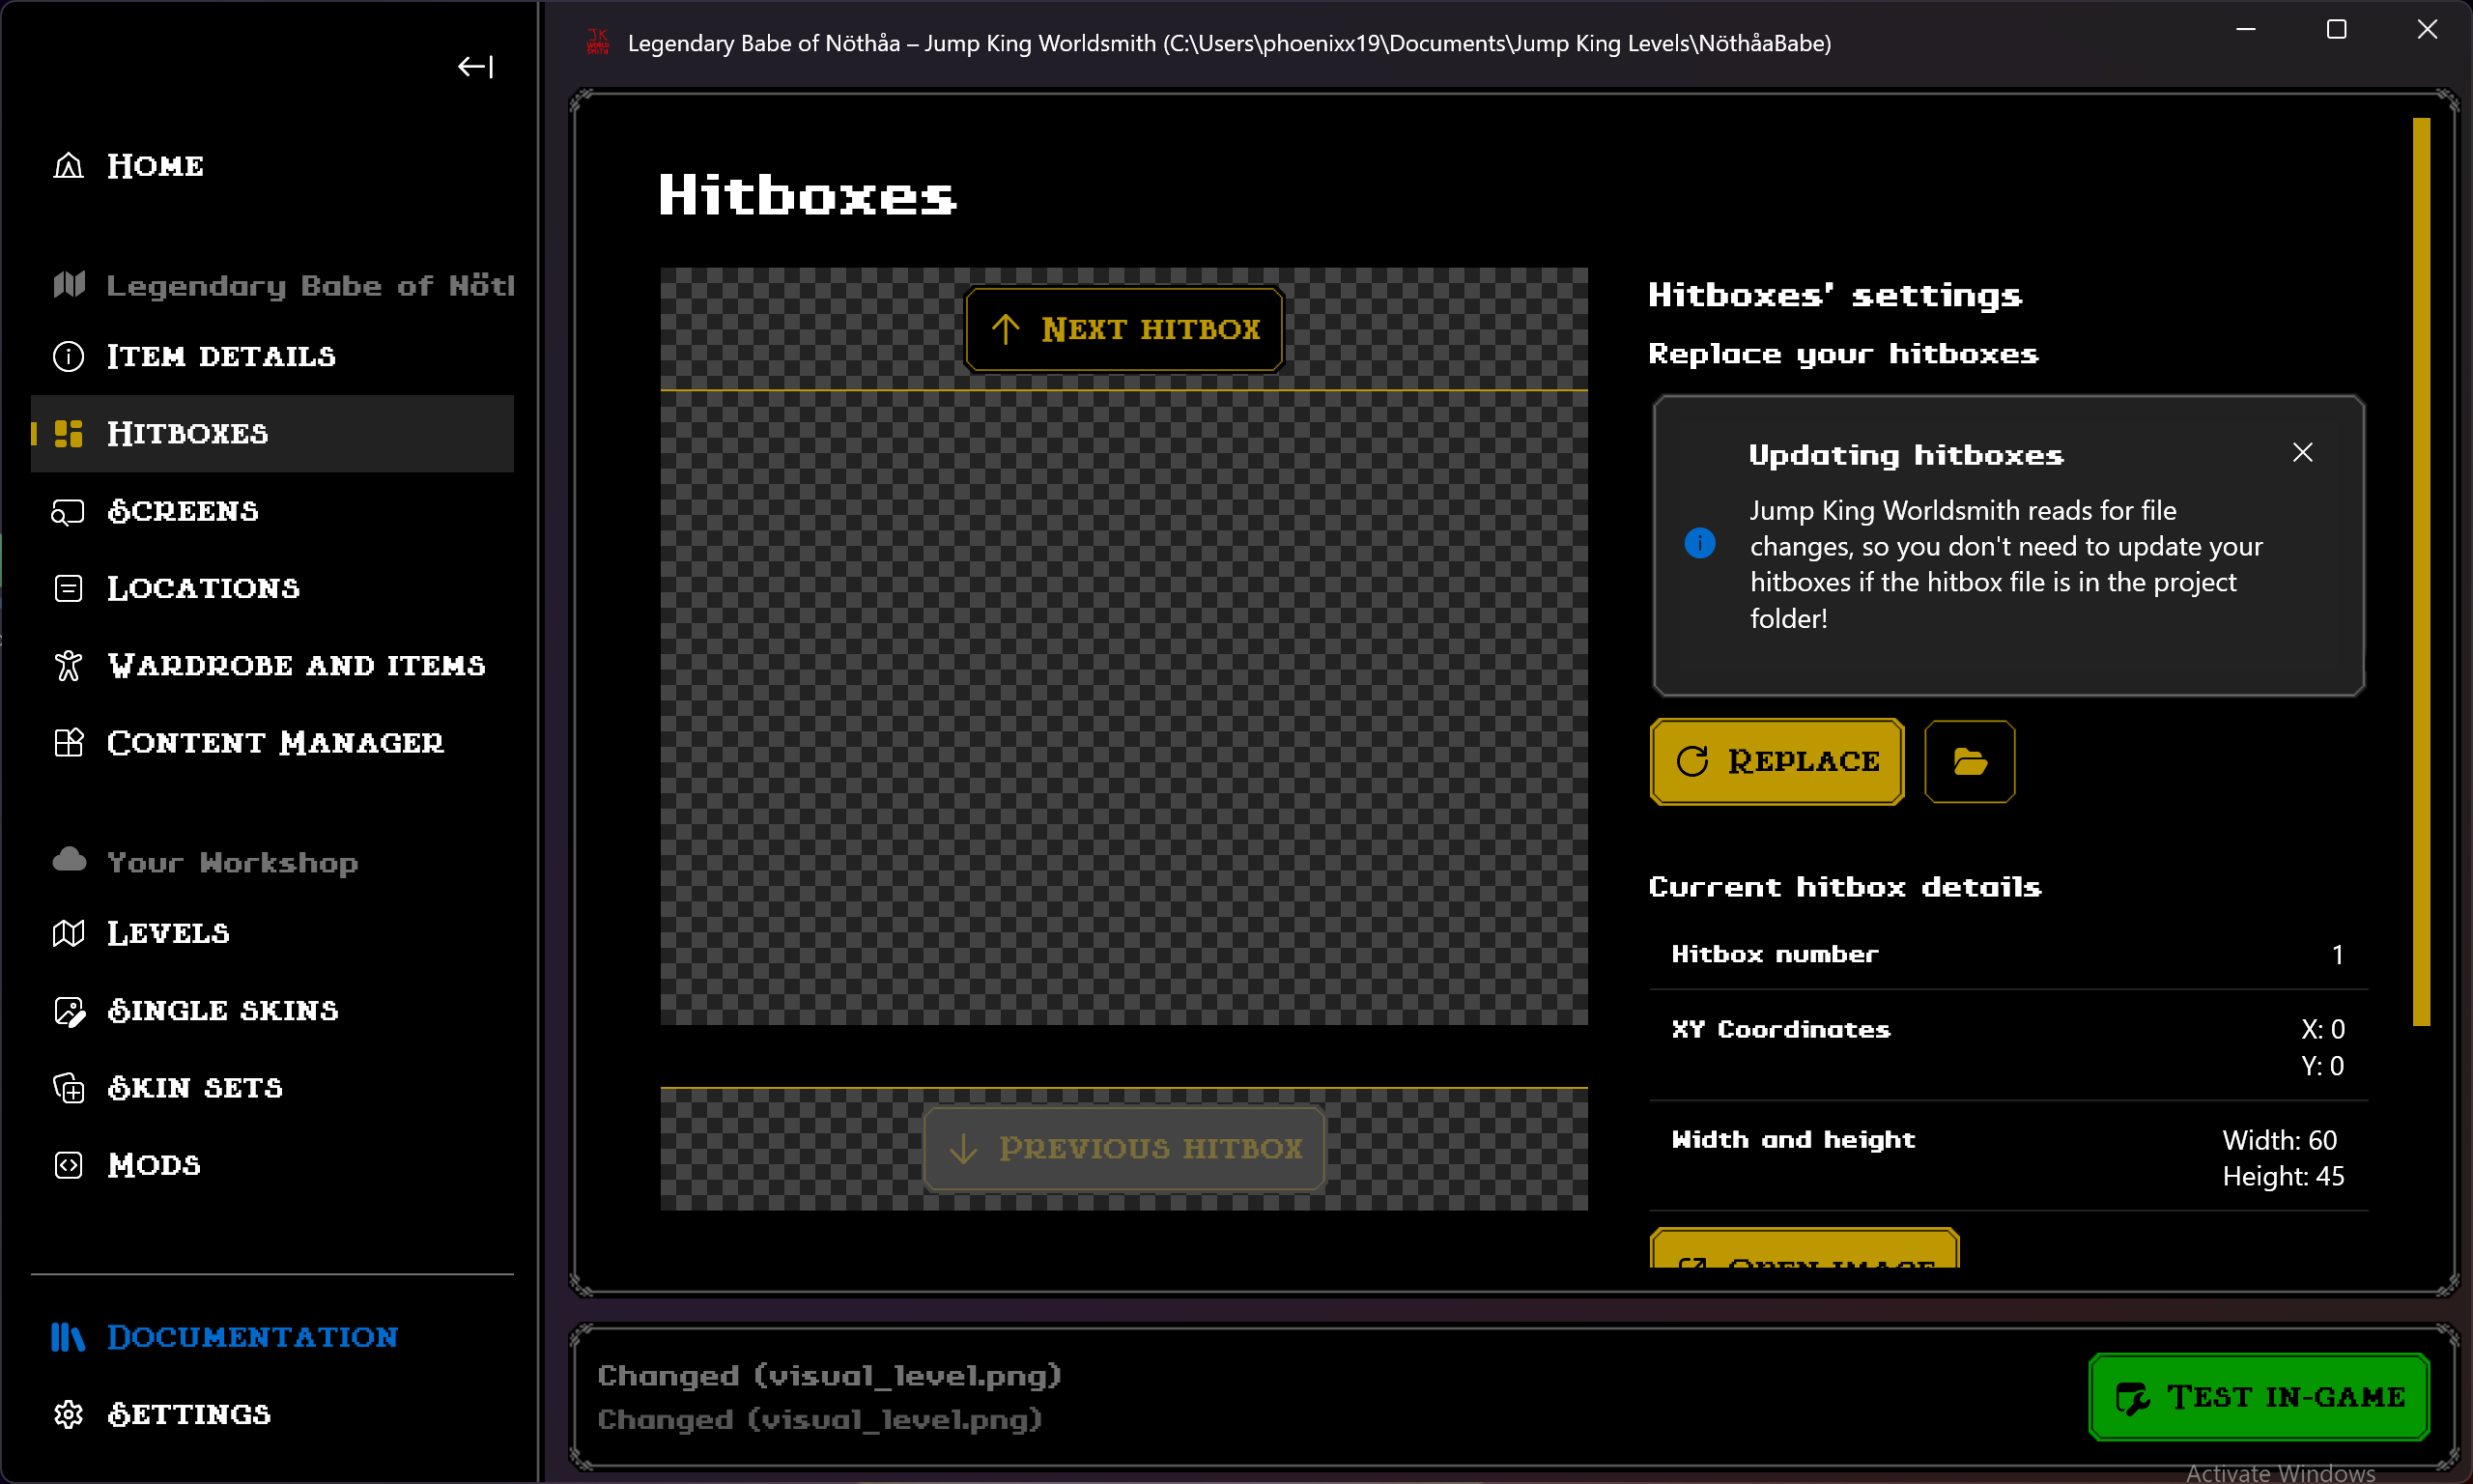Click the Single Skins image icon
The width and height of the screenshot is (2473, 1484).
click(x=69, y=1011)
